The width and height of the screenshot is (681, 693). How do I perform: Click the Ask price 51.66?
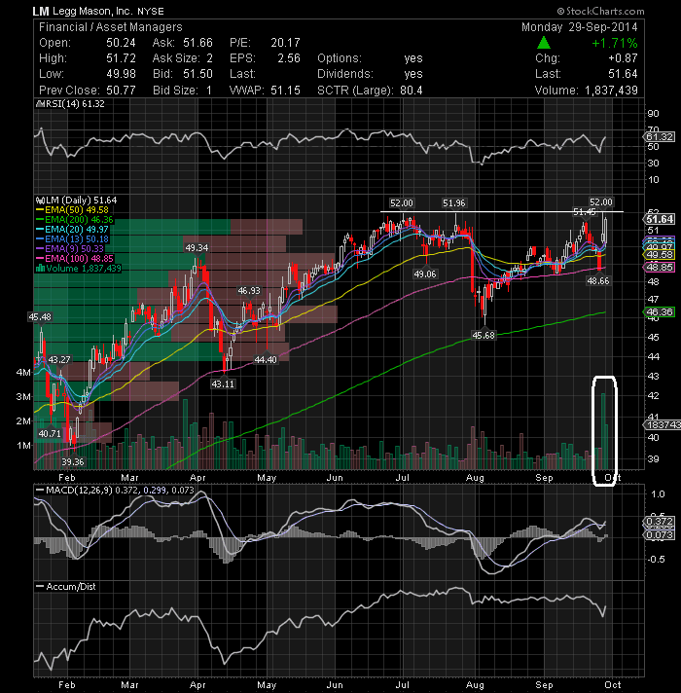point(197,43)
